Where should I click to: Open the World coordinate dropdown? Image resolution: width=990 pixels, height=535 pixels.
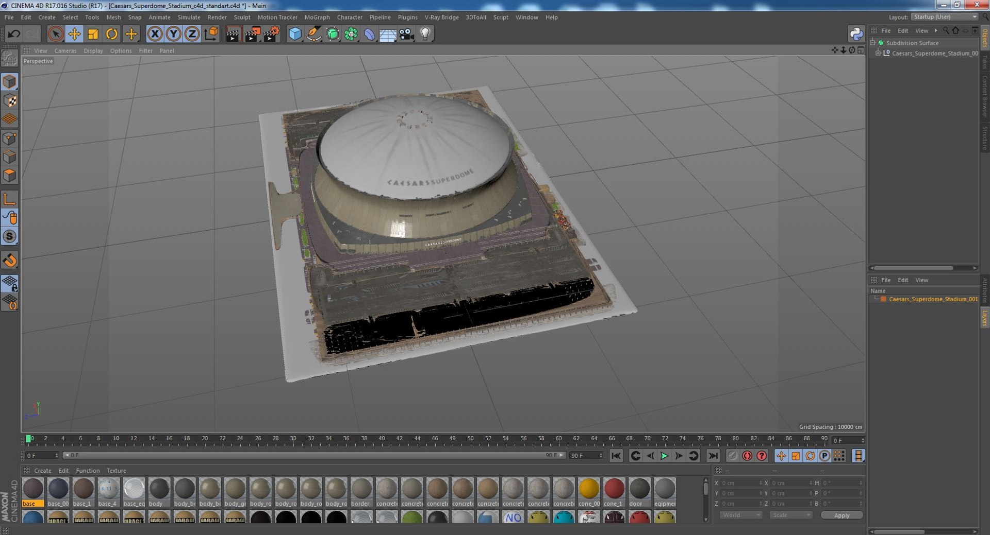click(740, 515)
